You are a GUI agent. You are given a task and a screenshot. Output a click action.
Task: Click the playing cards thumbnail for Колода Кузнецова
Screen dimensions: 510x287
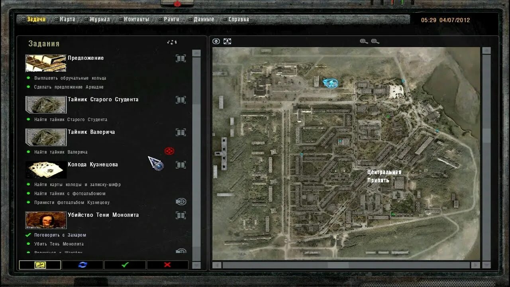[x=46, y=169]
